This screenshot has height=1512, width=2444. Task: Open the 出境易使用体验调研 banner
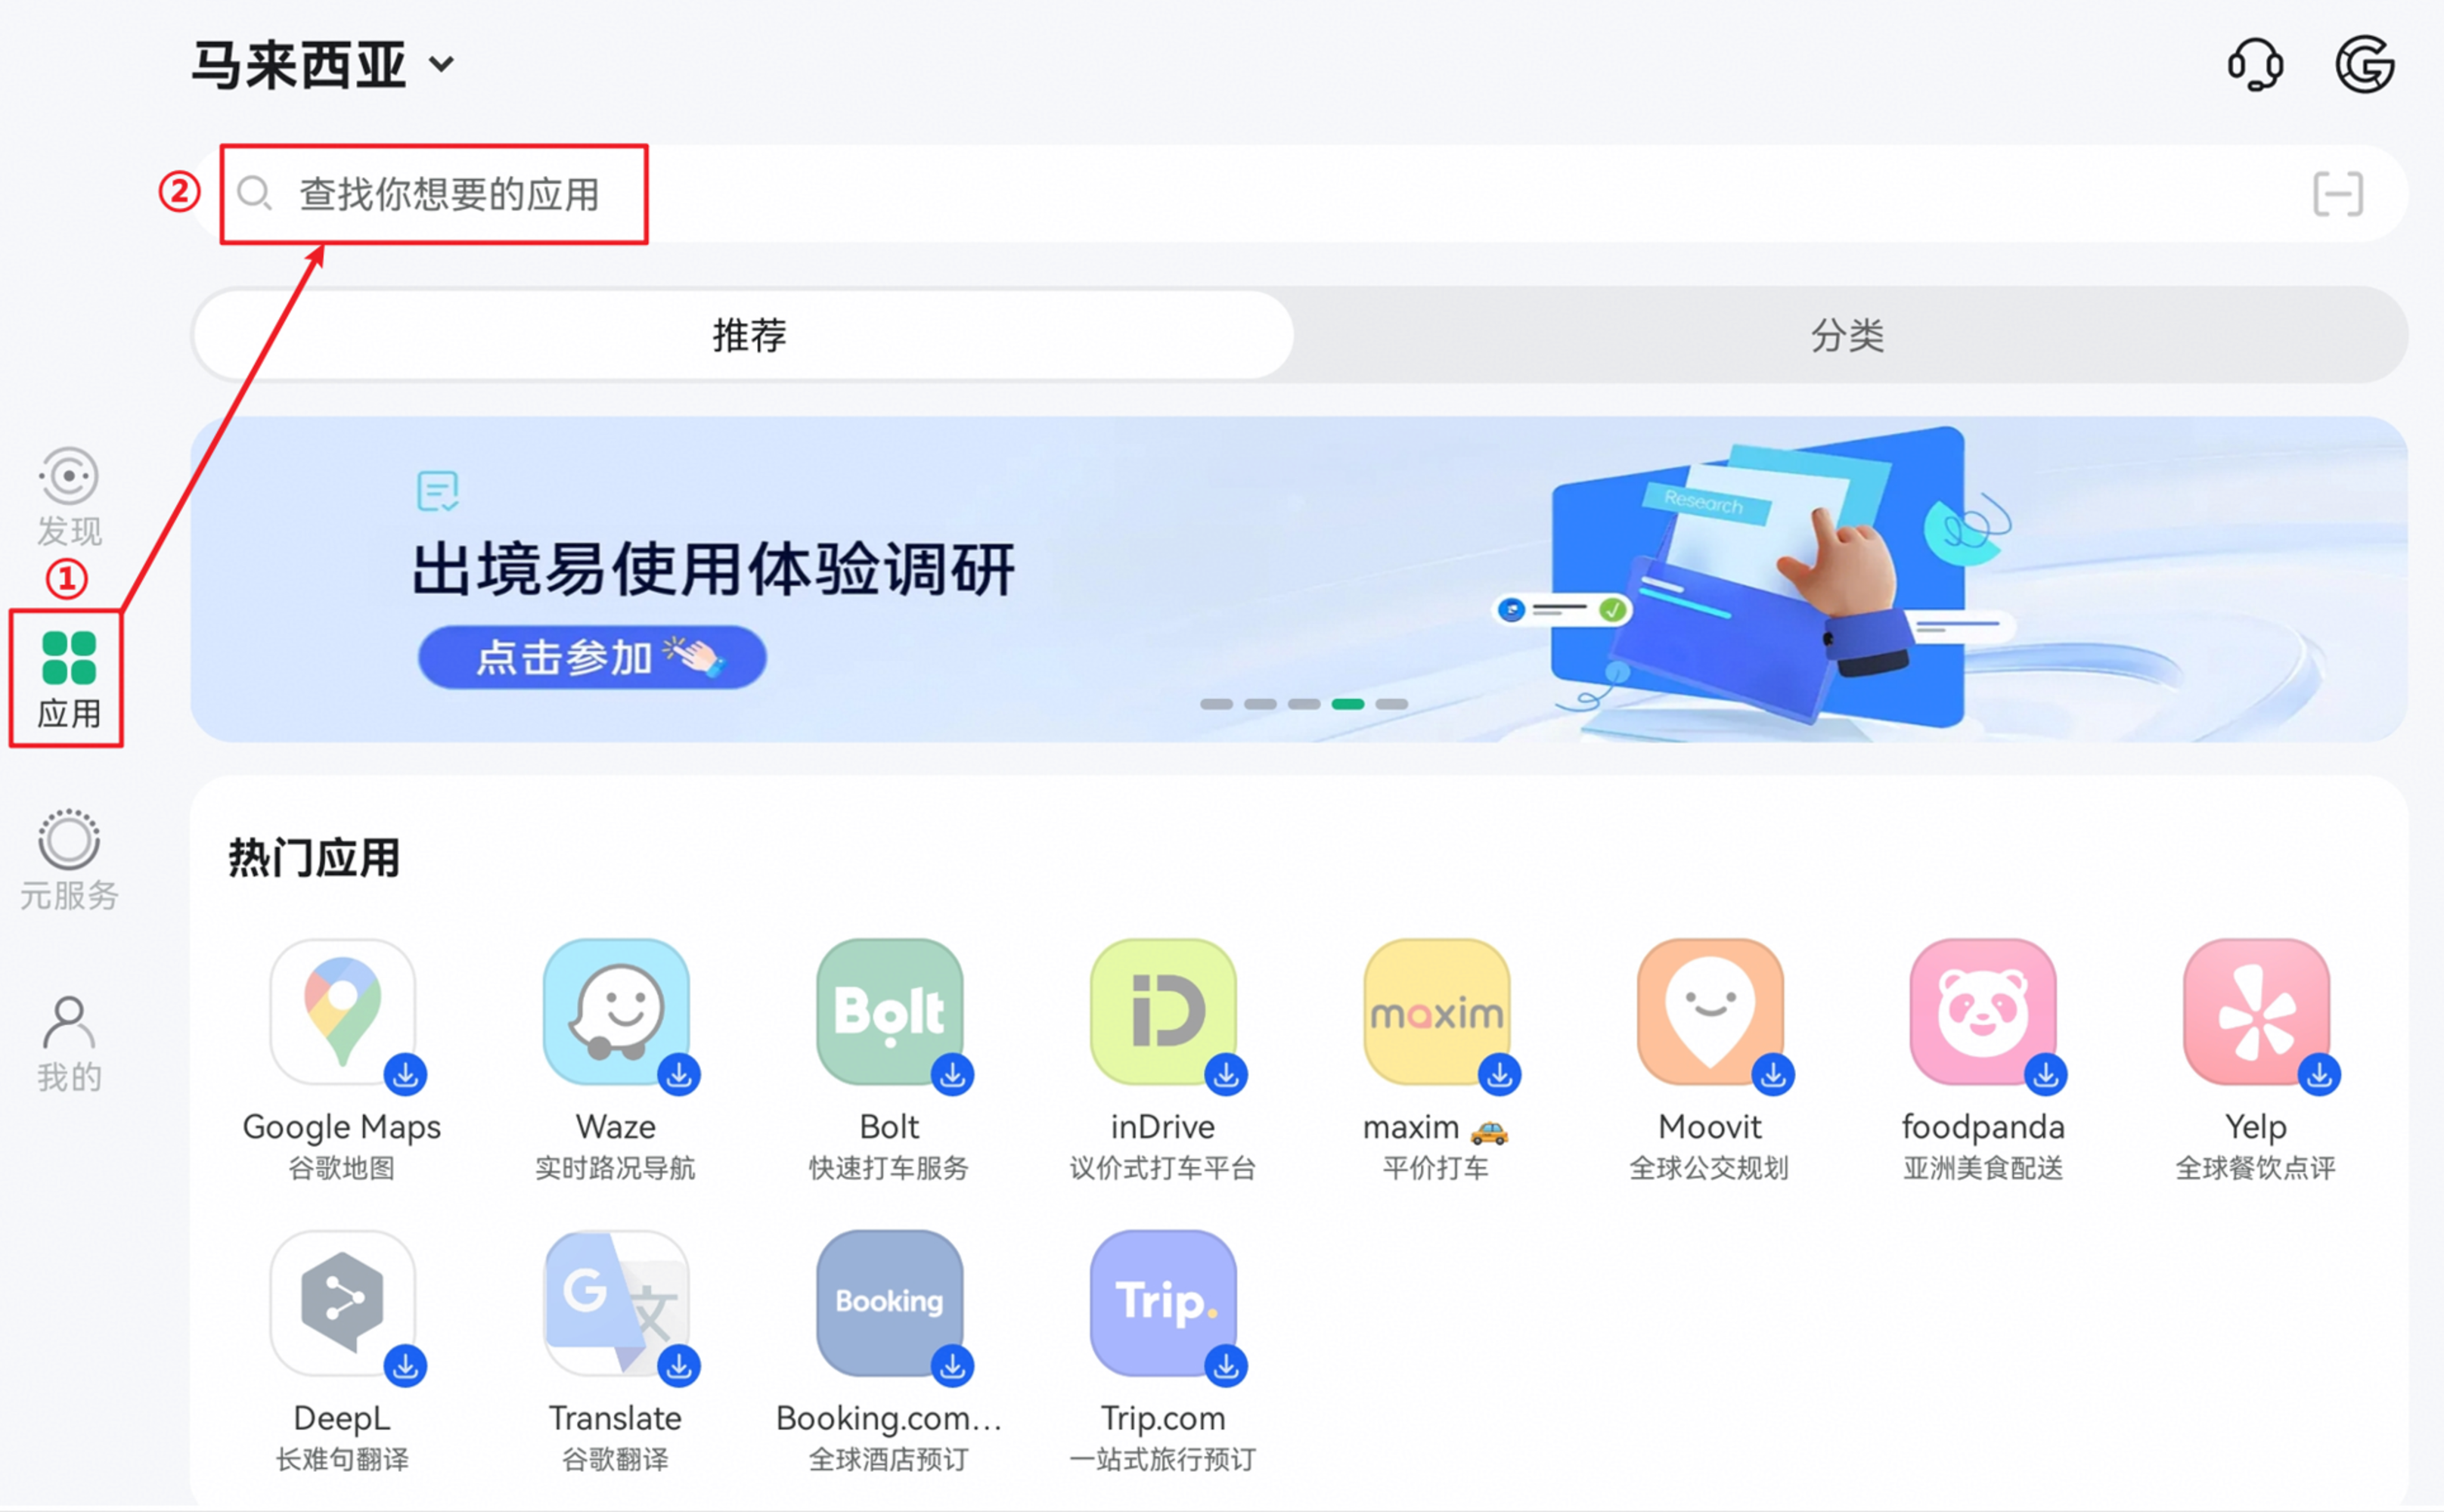click(x=1299, y=579)
